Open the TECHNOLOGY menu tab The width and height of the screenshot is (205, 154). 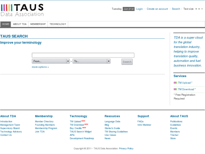click(58, 24)
